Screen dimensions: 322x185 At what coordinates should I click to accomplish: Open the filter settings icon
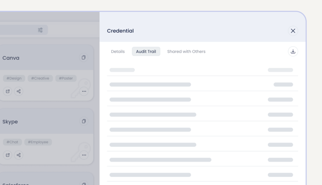[40, 30]
